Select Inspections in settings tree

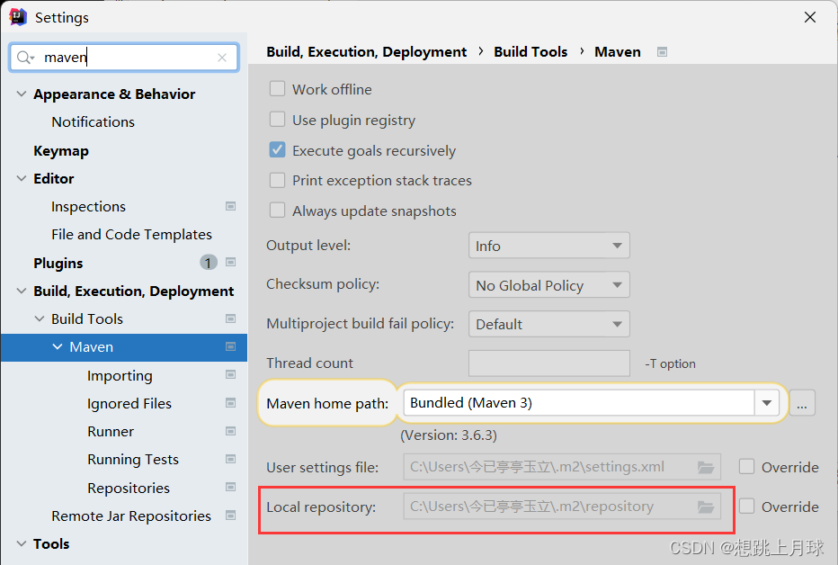coord(88,206)
